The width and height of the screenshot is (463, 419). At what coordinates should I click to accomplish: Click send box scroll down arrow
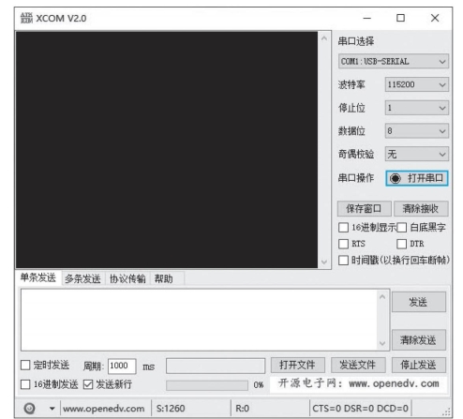382,343
